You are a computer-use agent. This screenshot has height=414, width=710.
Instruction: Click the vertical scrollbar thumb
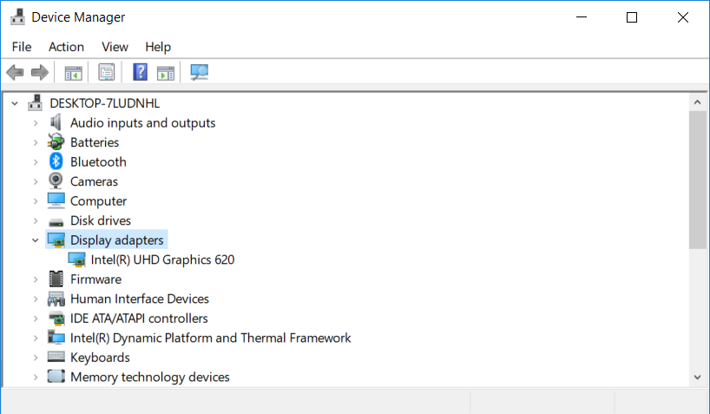coord(697,180)
